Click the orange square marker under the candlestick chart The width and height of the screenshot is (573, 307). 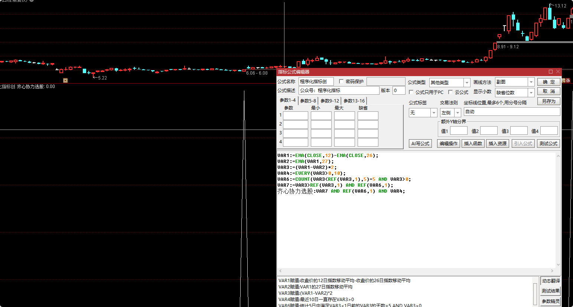[65, 80]
